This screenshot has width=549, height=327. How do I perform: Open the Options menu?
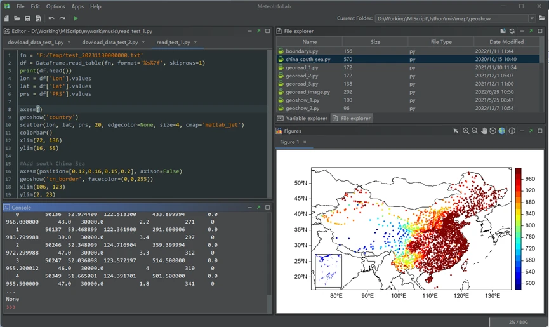pyautogui.click(x=55, y=6)
